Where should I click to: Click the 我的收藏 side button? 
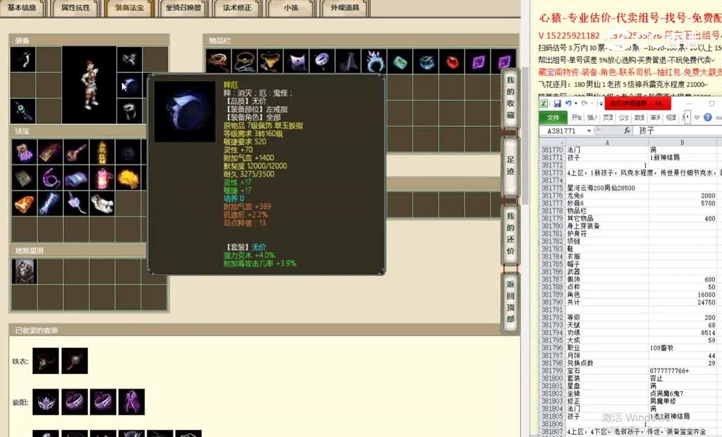tap(510, 98)
